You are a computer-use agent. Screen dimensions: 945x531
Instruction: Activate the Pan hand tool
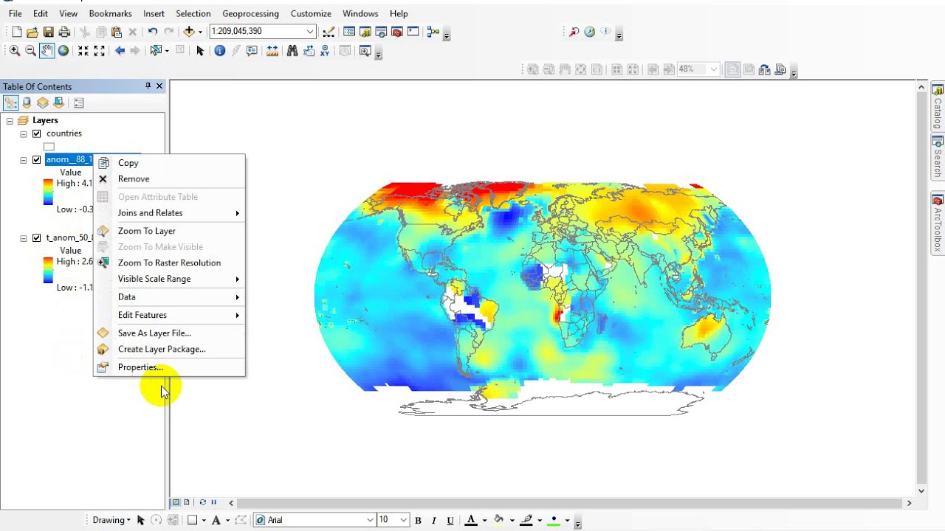click(47, 51)
